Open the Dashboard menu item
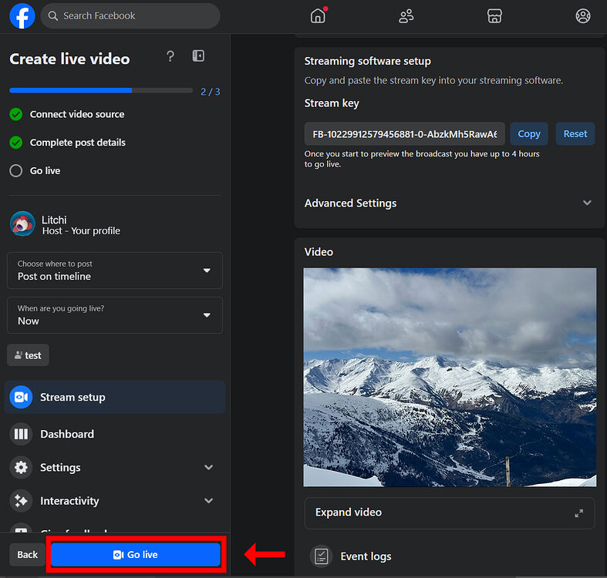Image resolution: width=607 pixels, height=578 pixels. 67,434
